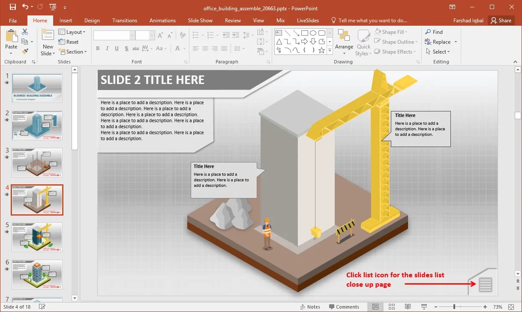522x312 pixels.
Task: Toggle Bold formatting
Action: click(98, 48)
